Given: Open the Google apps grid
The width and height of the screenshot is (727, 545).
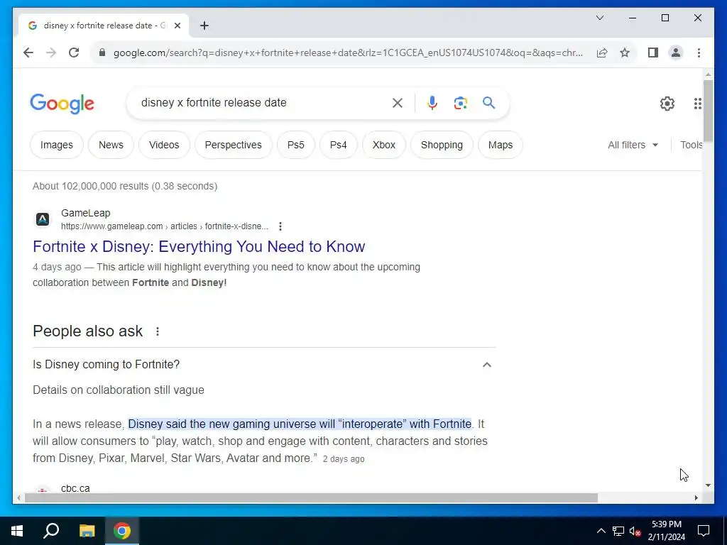Looking at the screenshot, I should 697,104.
